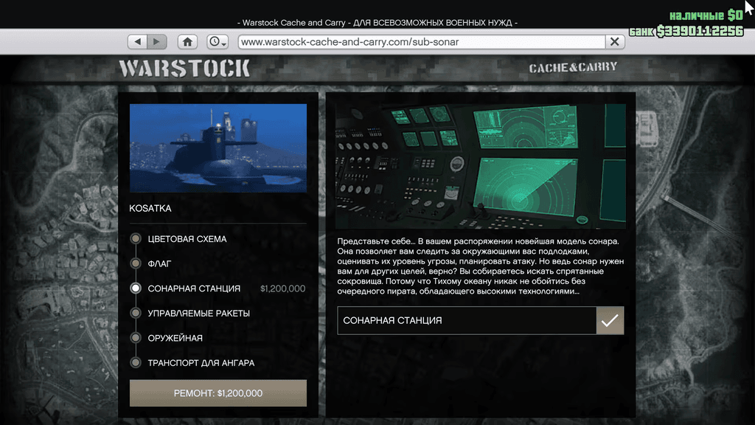Screen dimensions: 755x425
Task: Open the ФЛАГ menu entry
Action: (159, 263)
